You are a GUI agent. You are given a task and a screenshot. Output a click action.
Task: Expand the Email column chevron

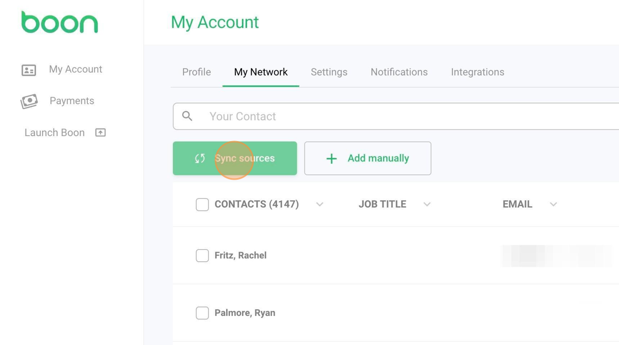coord(553,204)
